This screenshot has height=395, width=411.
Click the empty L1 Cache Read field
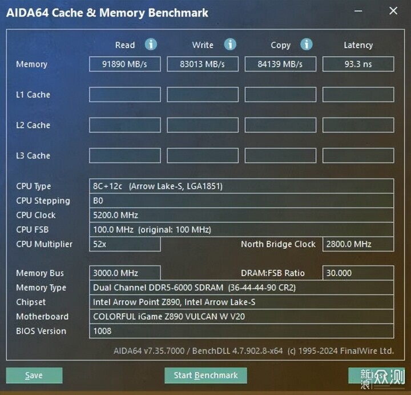point(125,94)
